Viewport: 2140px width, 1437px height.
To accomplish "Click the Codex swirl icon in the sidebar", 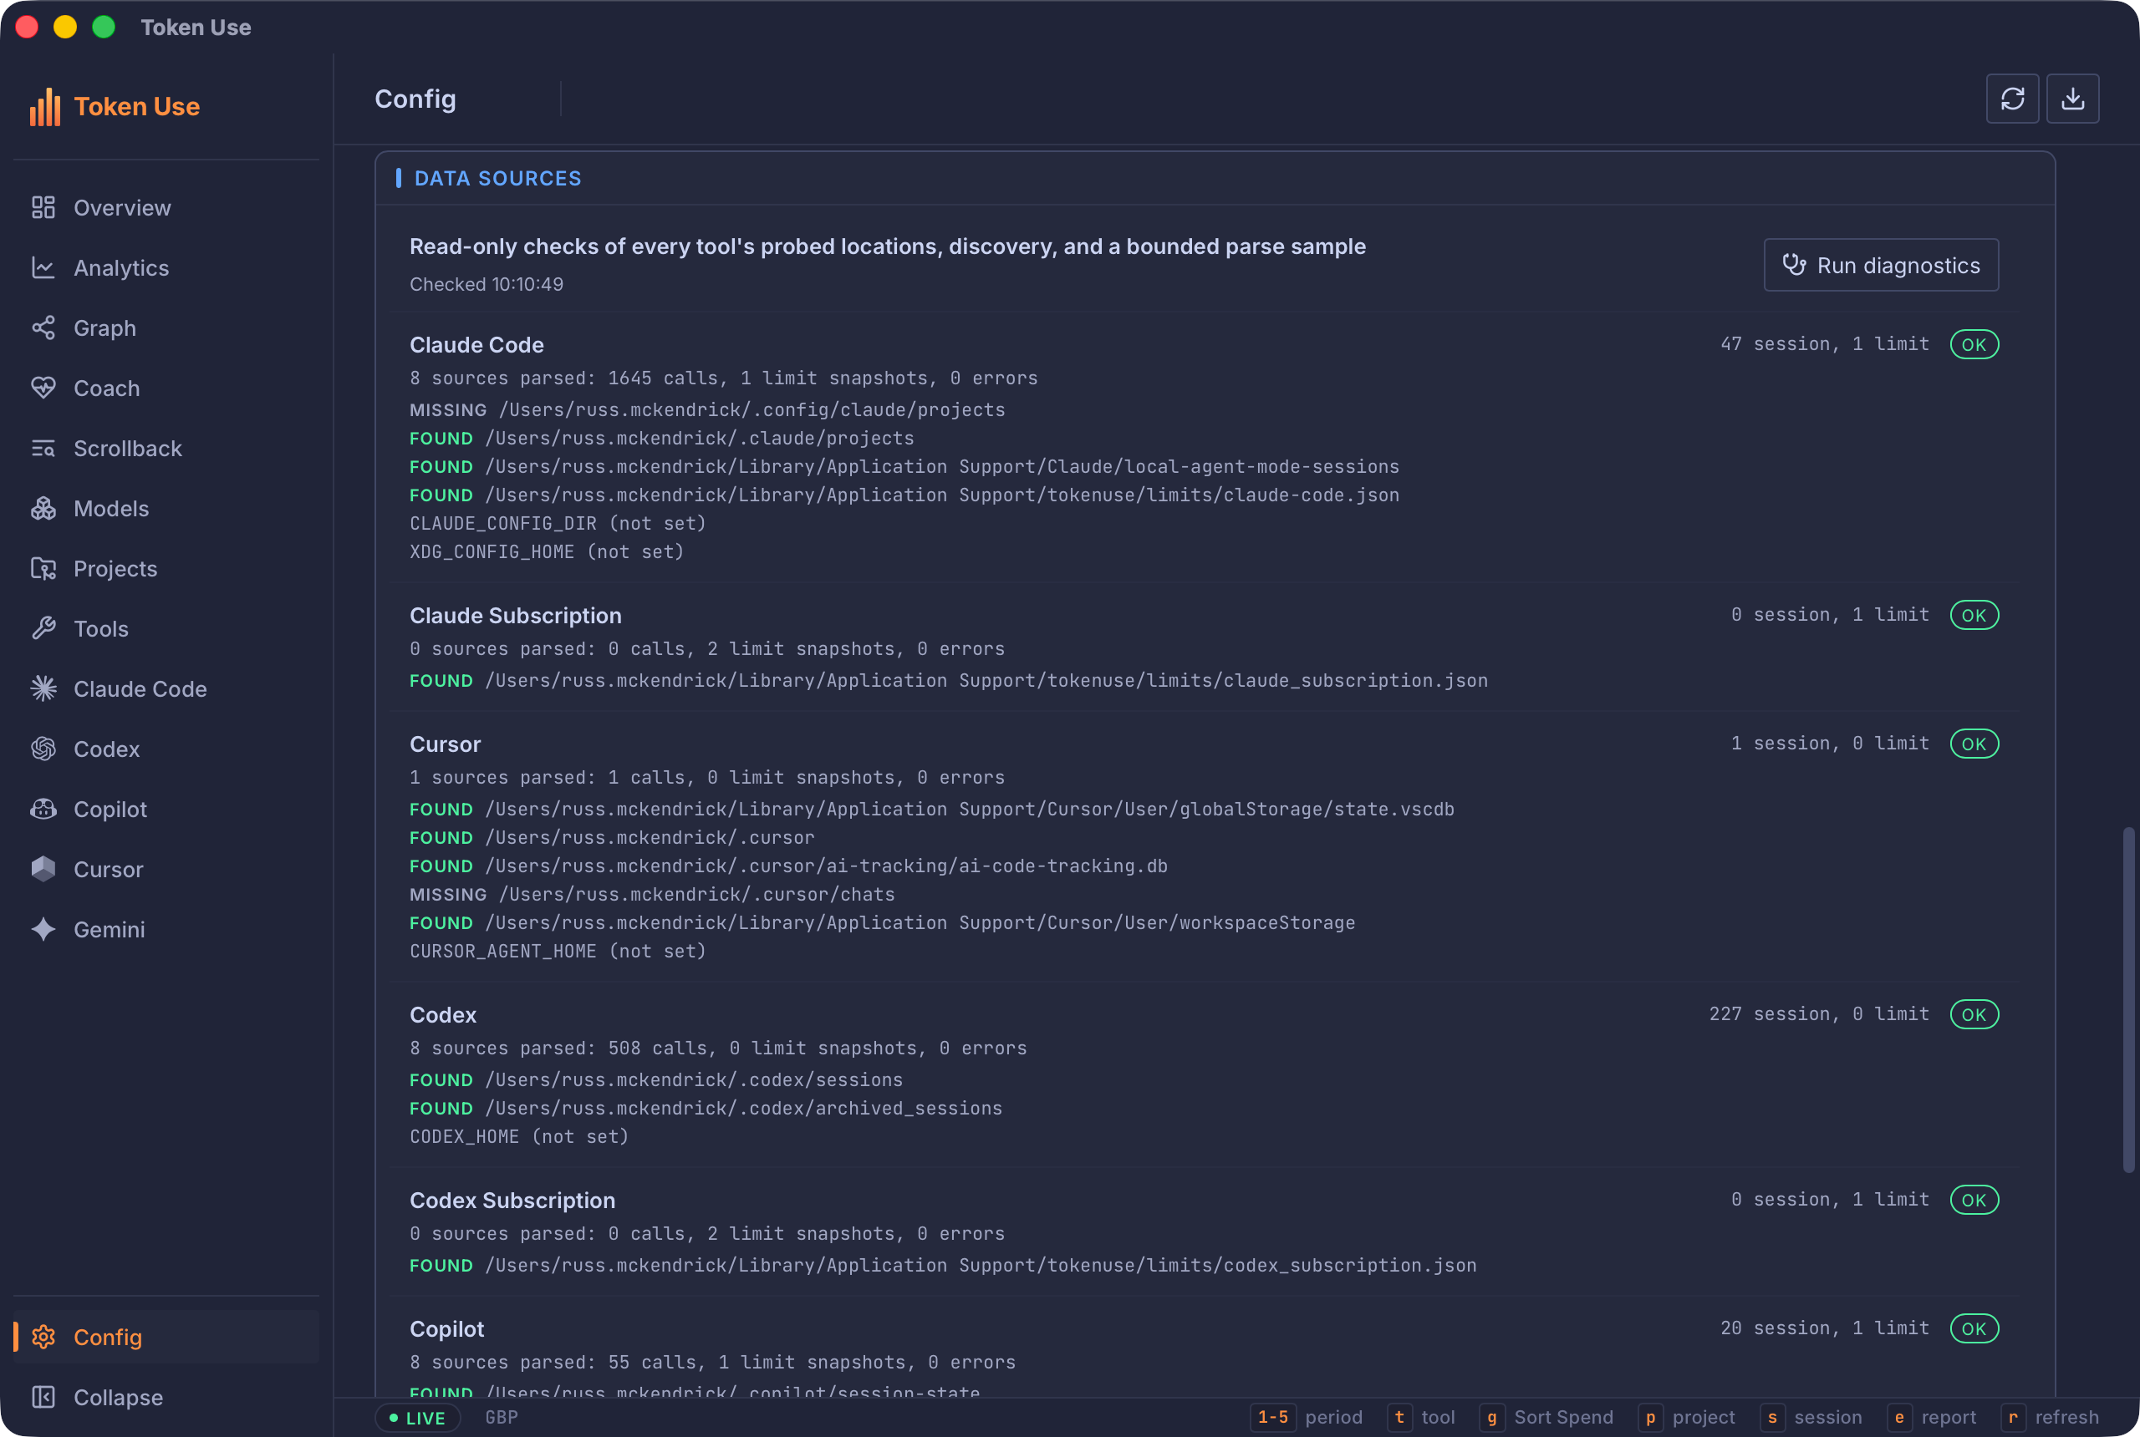I will [43, 749].
